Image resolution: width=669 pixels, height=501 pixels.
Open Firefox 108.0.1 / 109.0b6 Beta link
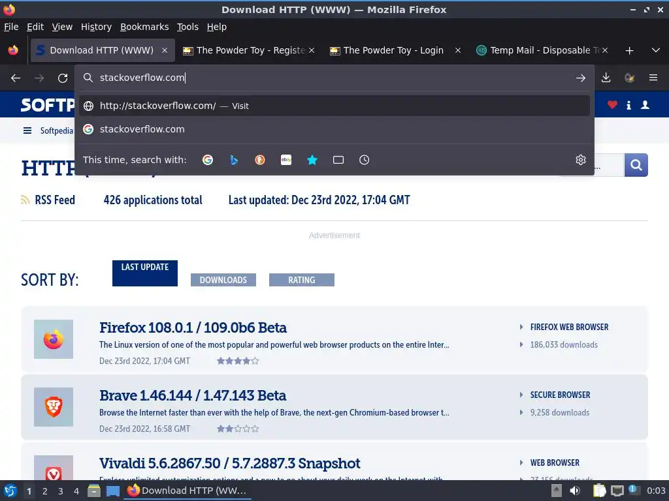[x=193, y=327]
